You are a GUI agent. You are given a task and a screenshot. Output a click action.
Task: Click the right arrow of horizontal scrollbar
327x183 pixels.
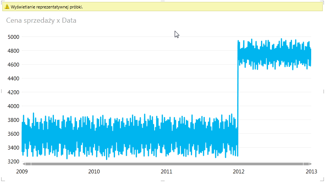coord(310,164)
